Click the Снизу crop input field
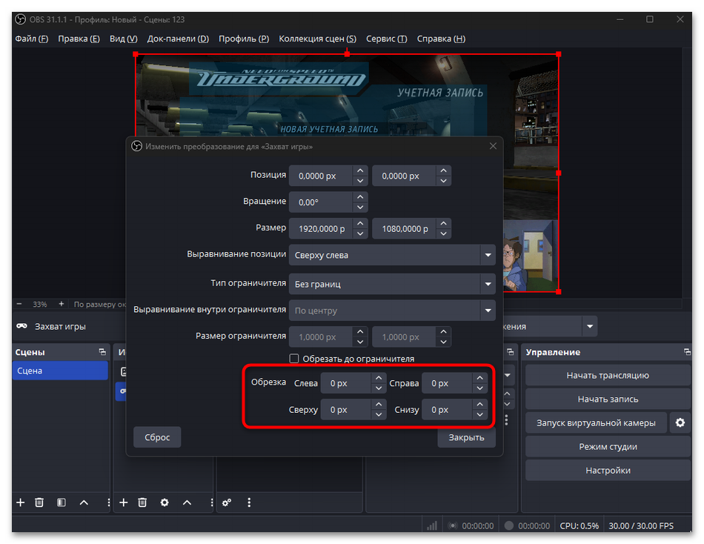Image resolution: width=704 pixels, height=544 pixels. (447, 410)
